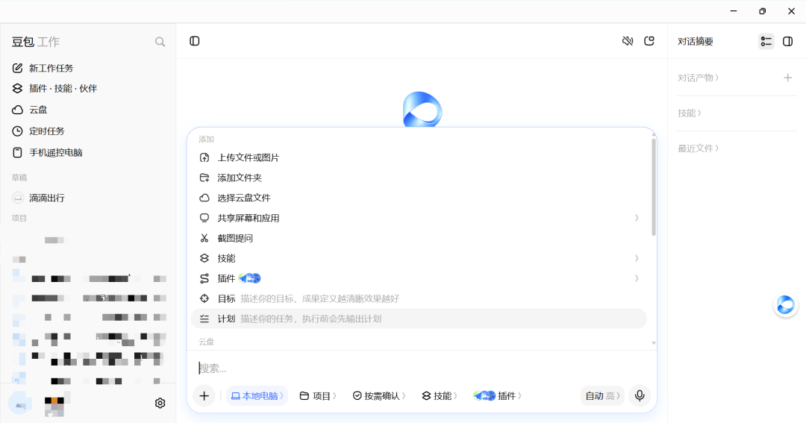Click the Doubao logo above the input
Viewport: 806px width, 423px height.
tap(422, 109)
